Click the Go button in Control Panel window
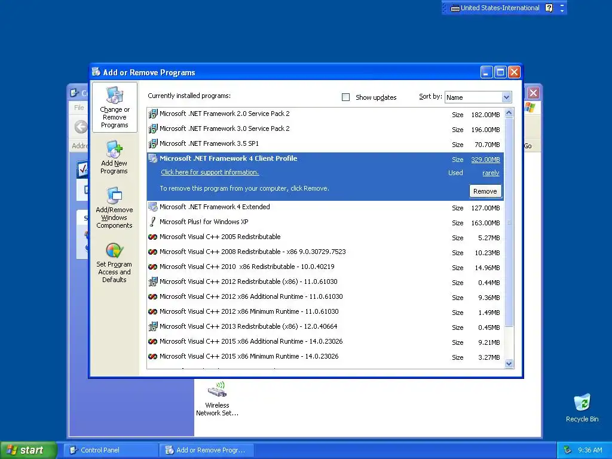The height and width of the screenshot is (459, 612). pyautogui.click(x=528, y=146)
